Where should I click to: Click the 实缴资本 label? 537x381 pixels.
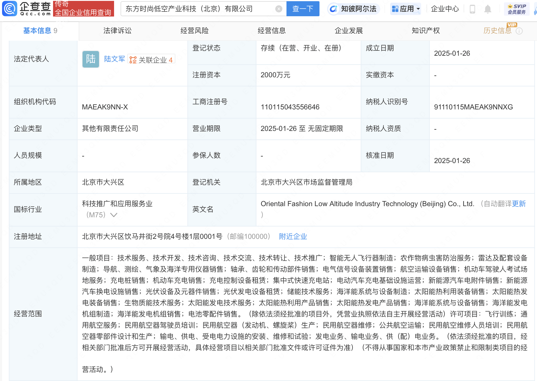(x=380, y=75)
